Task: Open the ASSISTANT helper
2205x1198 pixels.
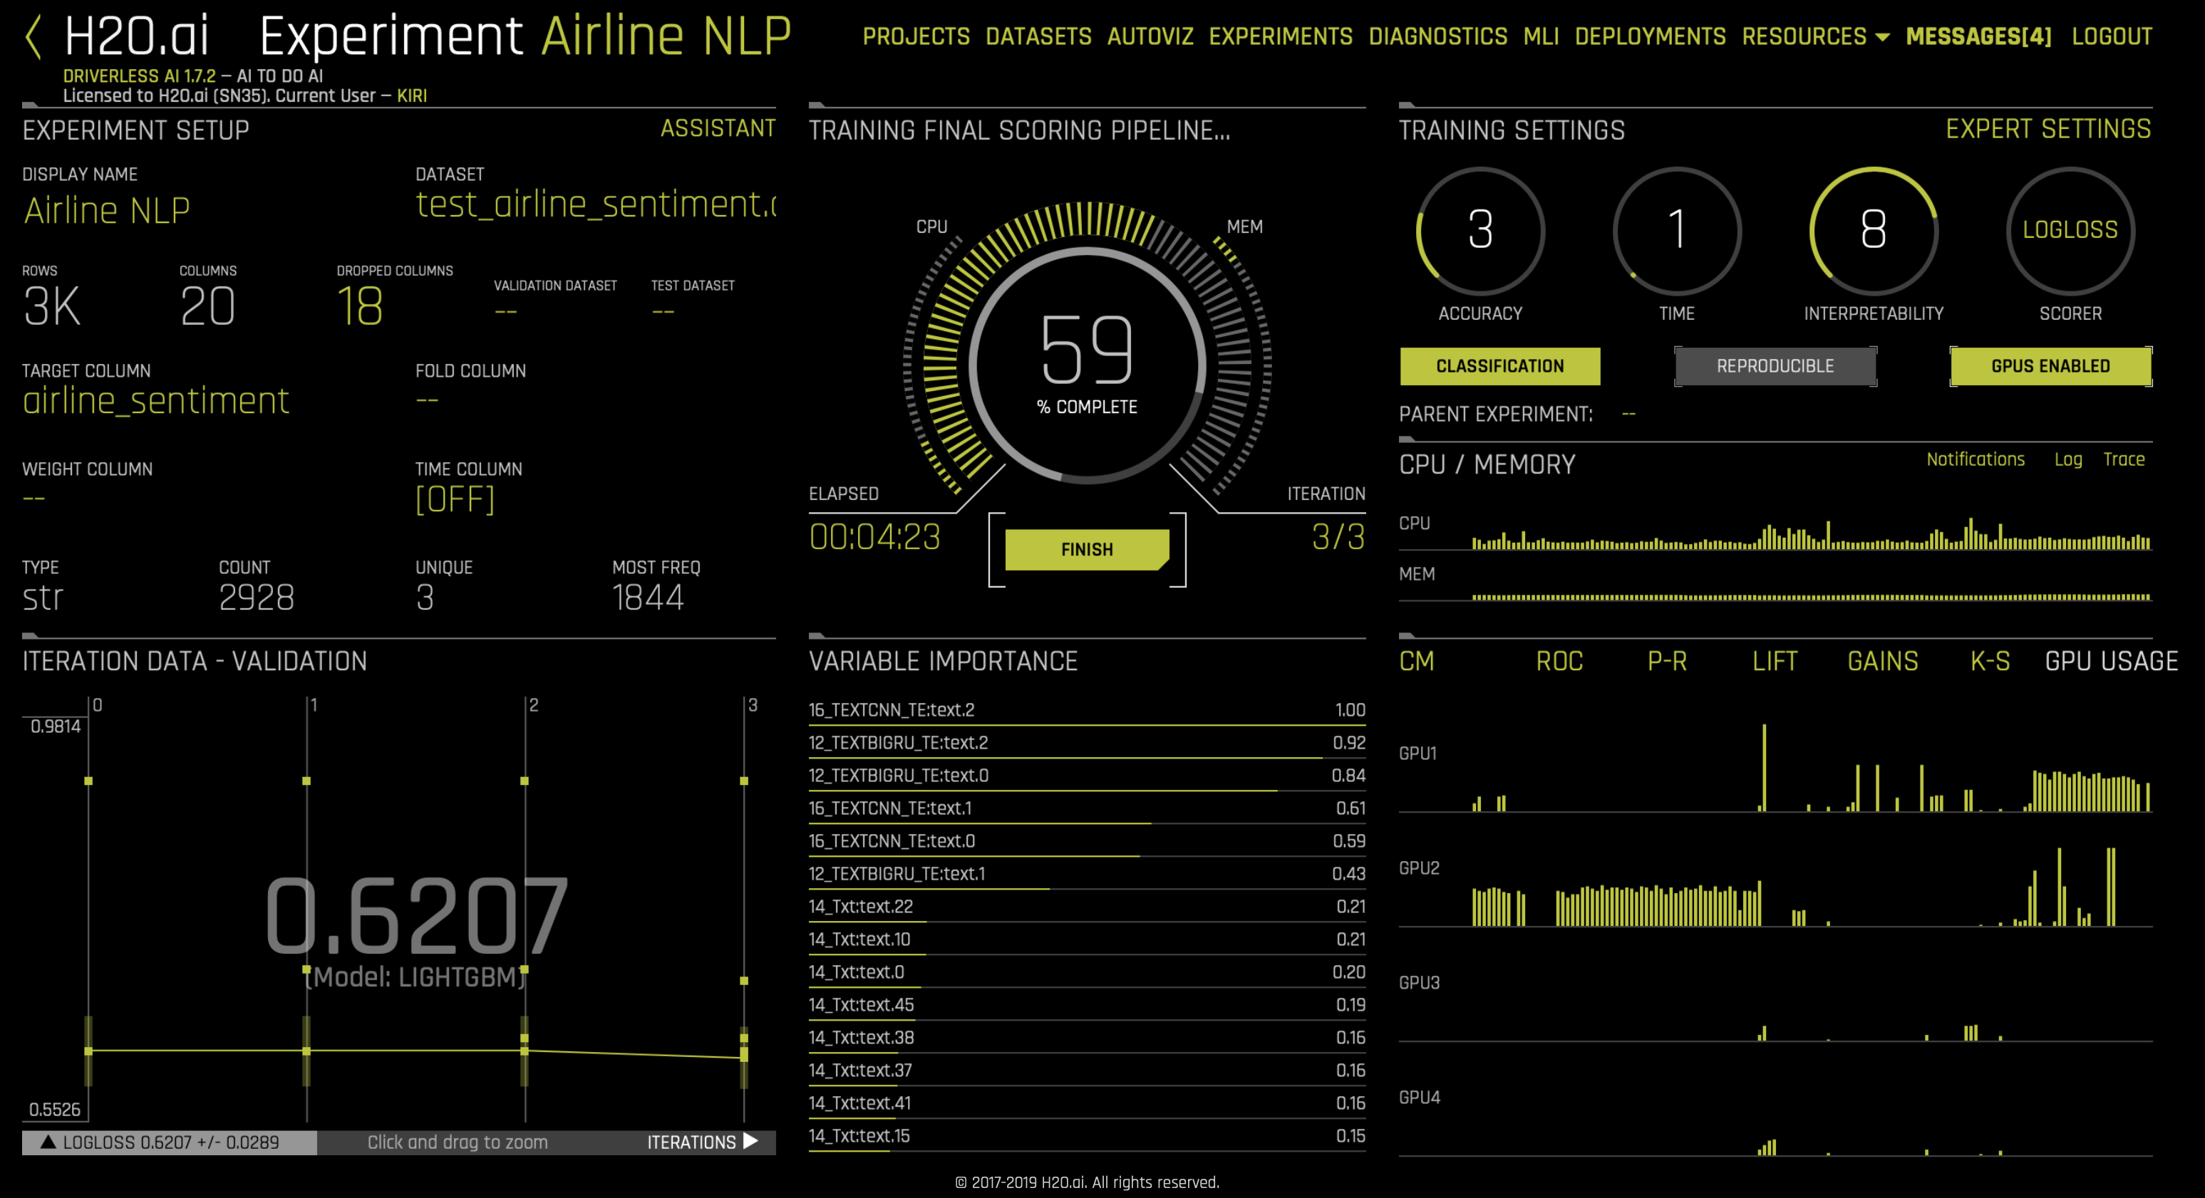Action: [718, 129]
